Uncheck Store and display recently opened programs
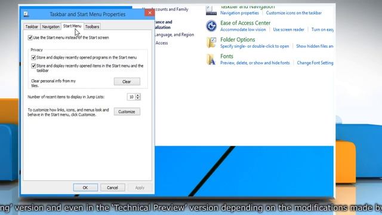Screen dimensions: 382x215 33,57
